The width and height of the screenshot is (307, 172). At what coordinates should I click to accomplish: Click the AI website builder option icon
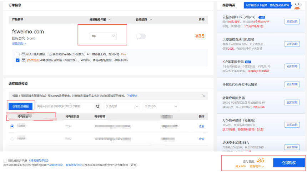(x=24, y=54)
